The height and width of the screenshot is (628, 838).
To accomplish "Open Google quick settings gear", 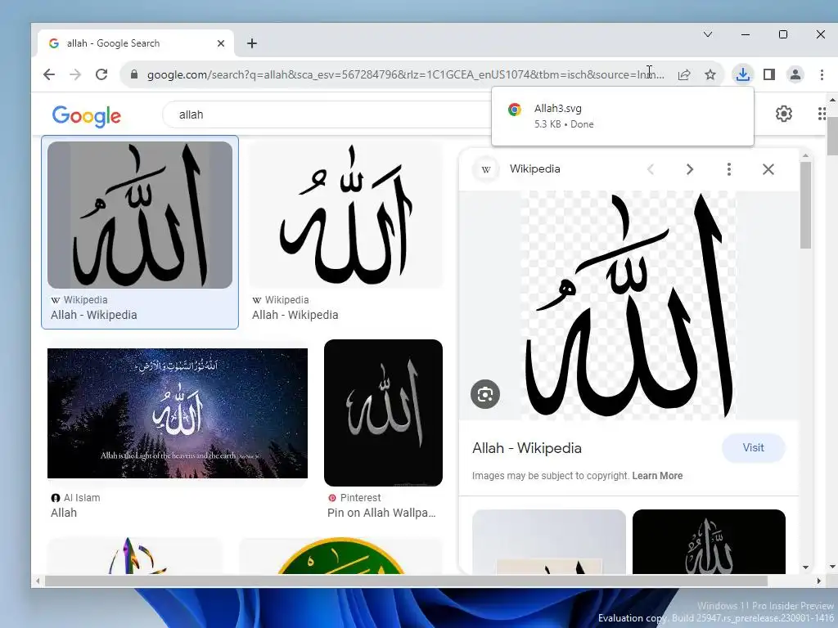I will pyautogui.click(x=783, y=113).
